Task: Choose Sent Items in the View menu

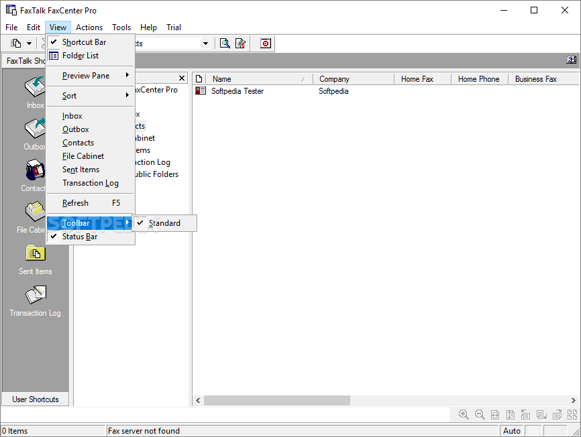Action: 91,170
